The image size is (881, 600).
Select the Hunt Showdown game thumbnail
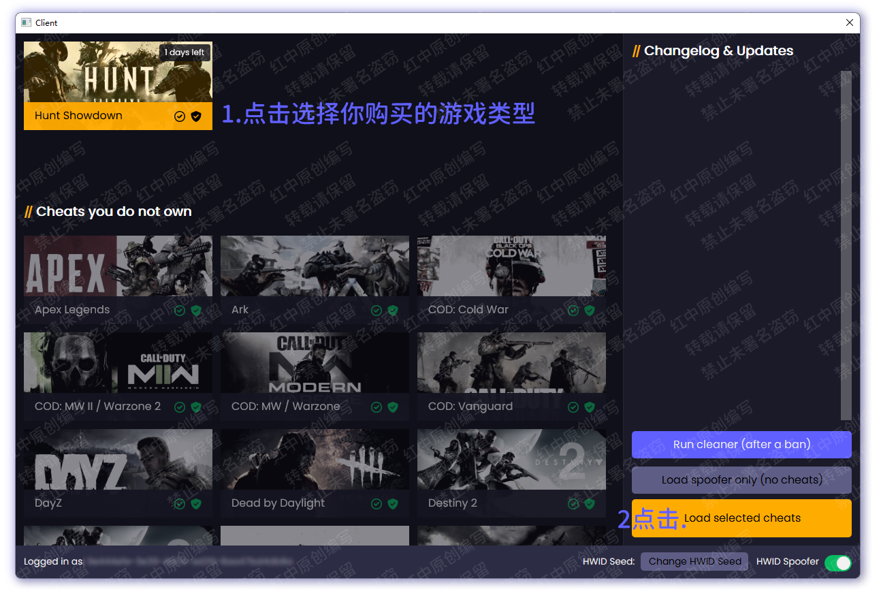(118, 72)
